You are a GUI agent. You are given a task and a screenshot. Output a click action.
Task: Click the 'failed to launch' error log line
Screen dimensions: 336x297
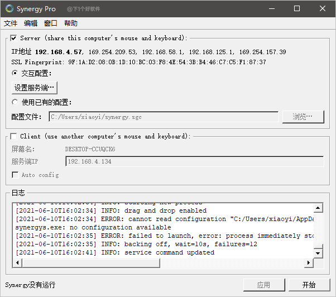pyautogui.click(x=165, y=236)
